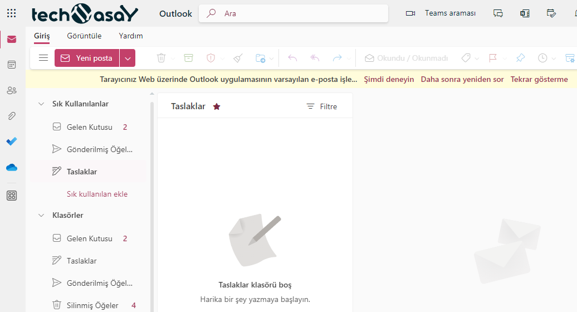Click the Yeni posta button
The image size is (577, 312).
(x=87, y=58)
